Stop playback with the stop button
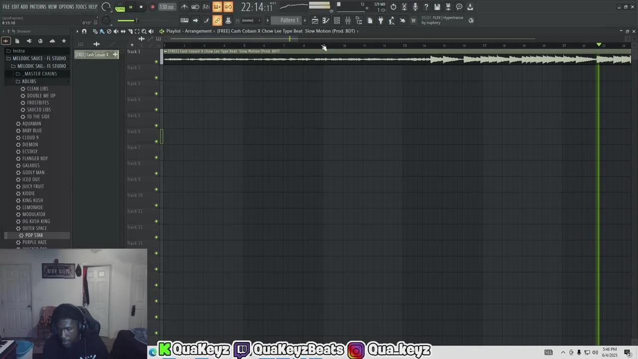638x359 pixels. (x=141, y=7)
